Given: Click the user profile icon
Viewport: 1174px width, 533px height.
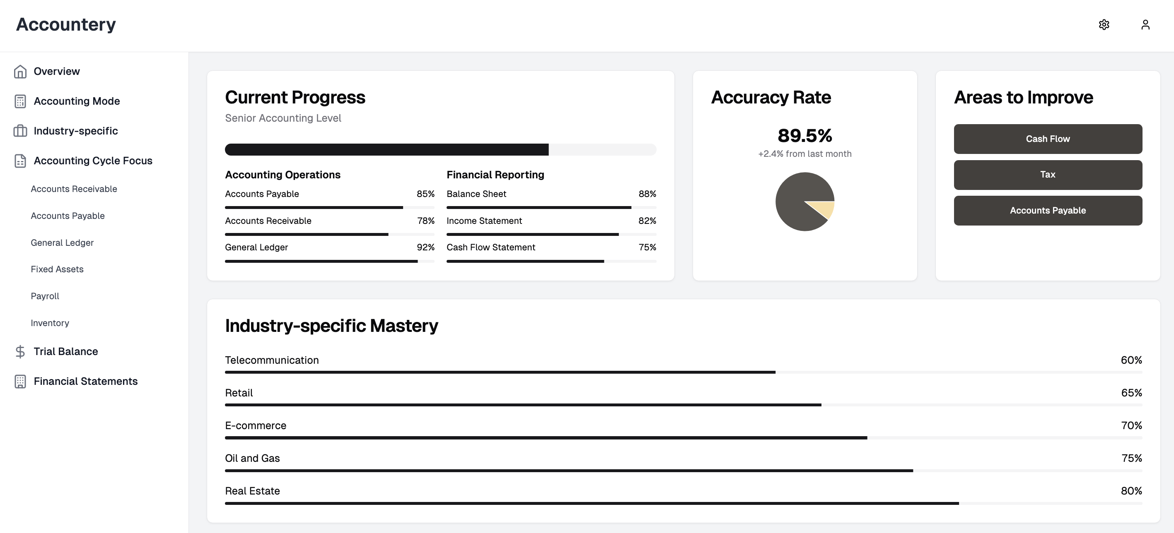Looking at the screenshot, I should click(x=1145, y=24).
